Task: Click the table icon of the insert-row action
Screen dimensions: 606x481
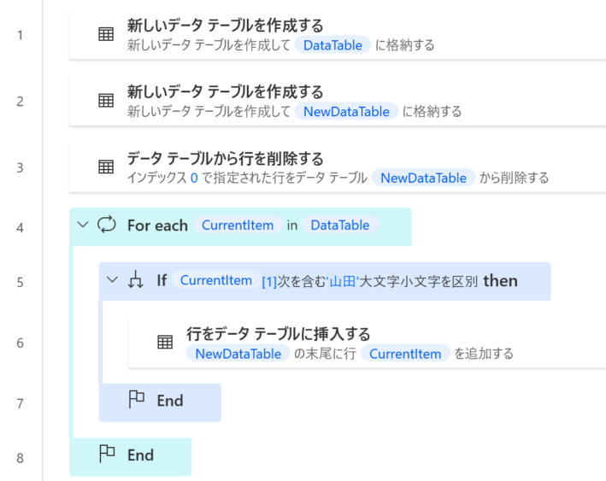Action: pos(165,343)
